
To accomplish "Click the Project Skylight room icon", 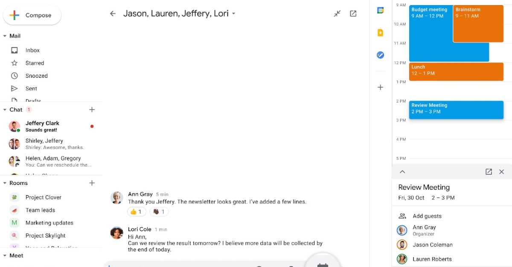I will [x=15, y=236].
